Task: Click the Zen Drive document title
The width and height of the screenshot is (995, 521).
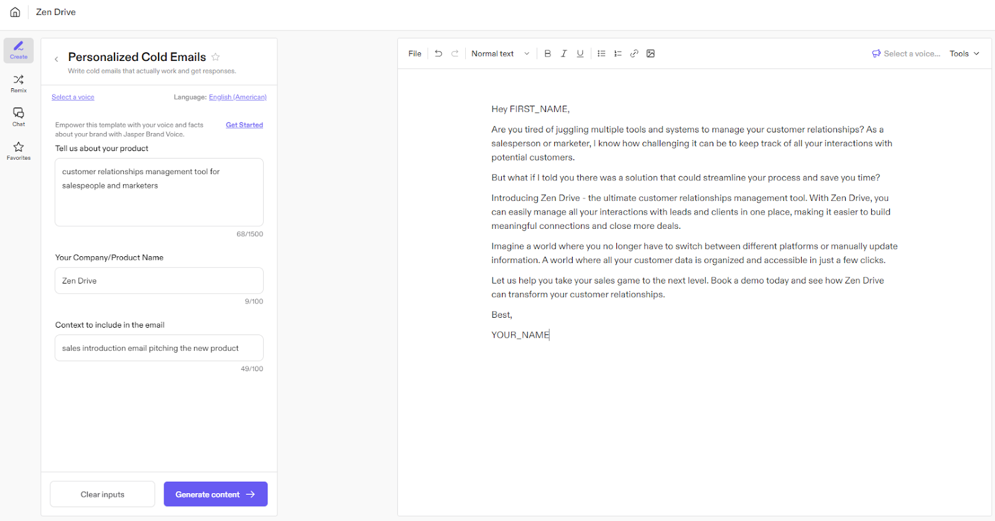Action: [56, 12]
